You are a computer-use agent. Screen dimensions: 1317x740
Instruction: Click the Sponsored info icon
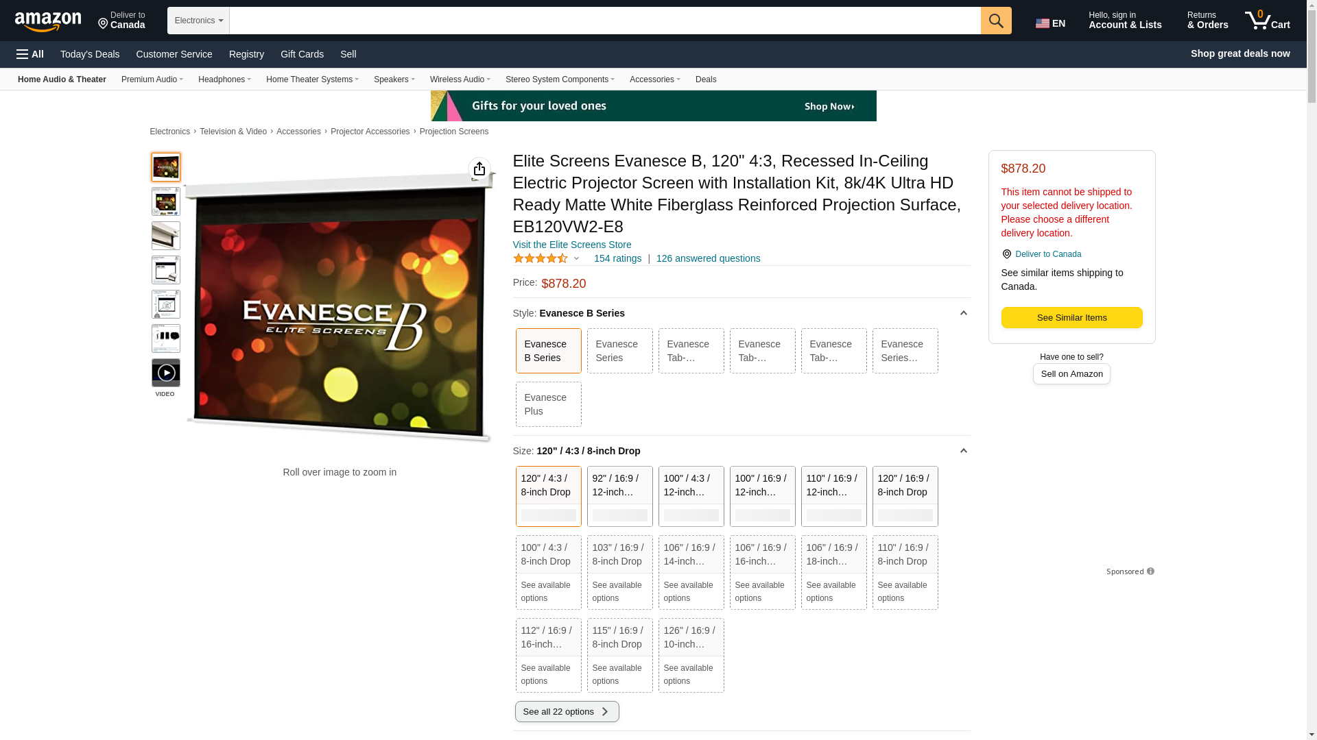click(x=1150, y=571)
